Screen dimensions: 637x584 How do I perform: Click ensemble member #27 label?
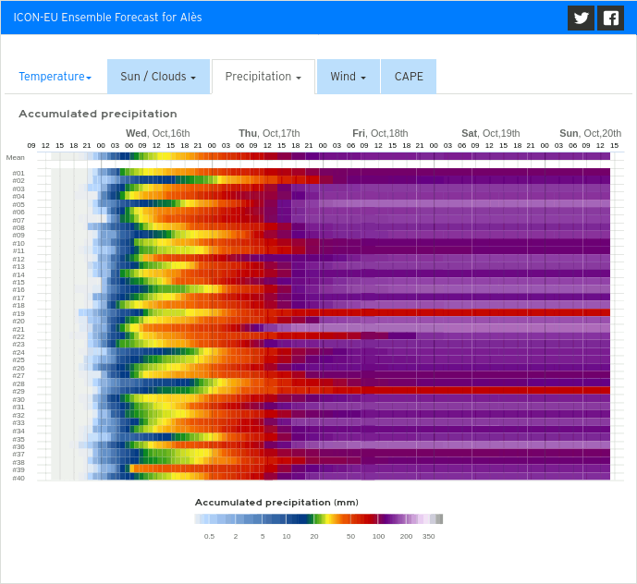pyautogui.click(x=18, y=376)
